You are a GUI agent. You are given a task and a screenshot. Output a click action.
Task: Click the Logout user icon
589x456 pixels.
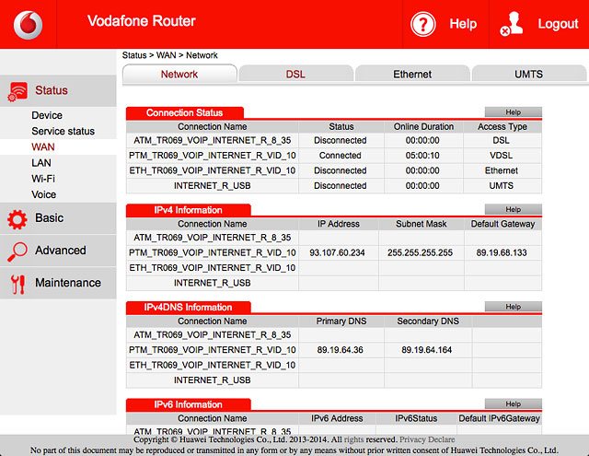[512, 24]
